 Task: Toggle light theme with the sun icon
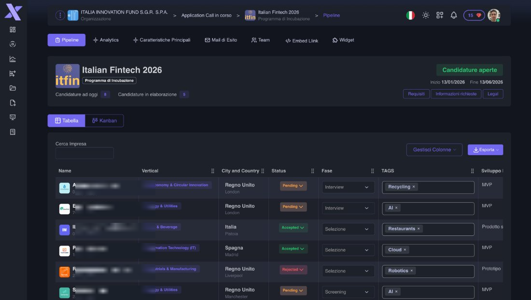426,15
